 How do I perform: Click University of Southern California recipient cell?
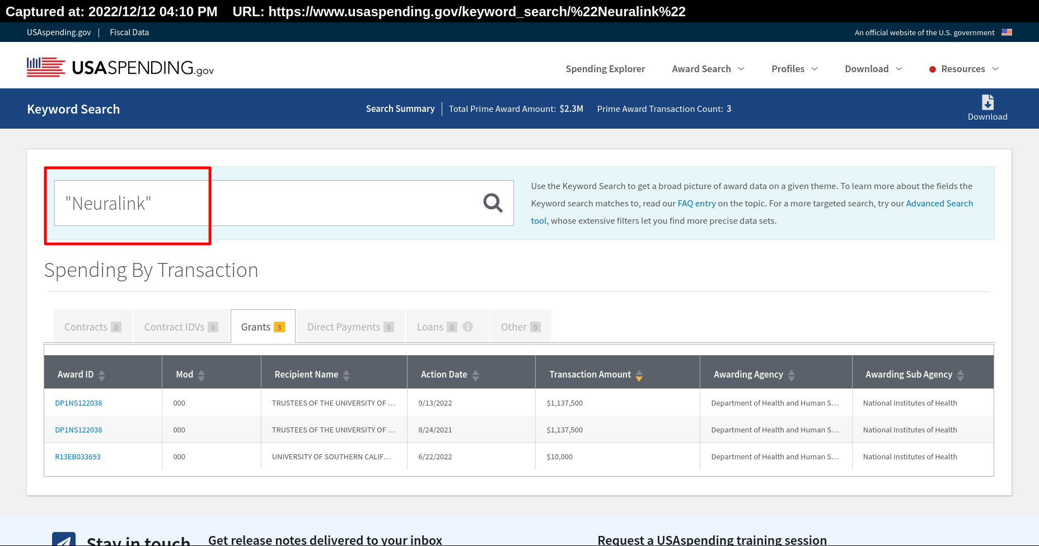(331, 456)
